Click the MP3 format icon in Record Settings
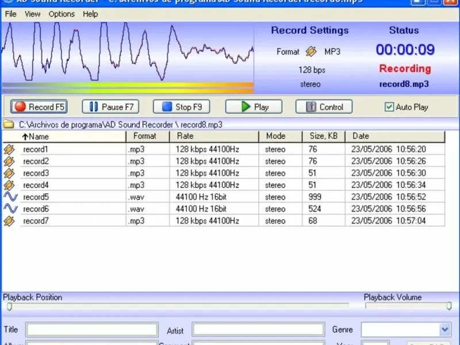The height and width of the screenshot is (345, 460). tap(311, 52)
